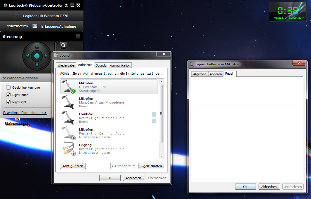Select the Unbenannt.png desktop file

tap(17, 122)
